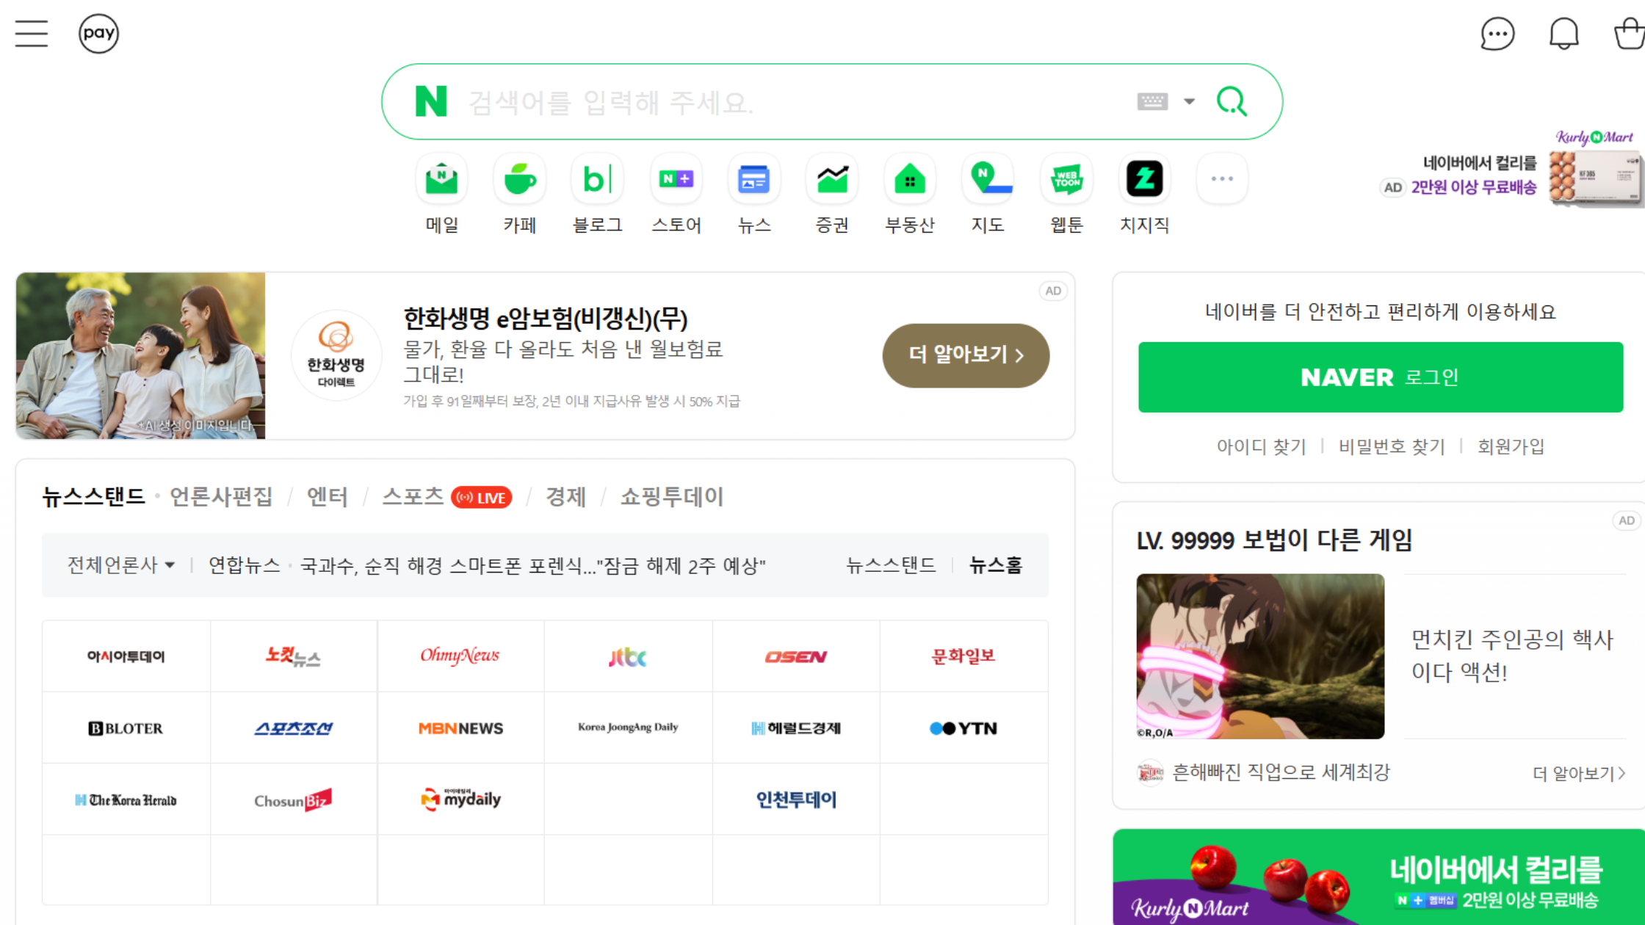Click the NAVER 로그인 button
1645x925 pixels.
tap(1380, 377)
